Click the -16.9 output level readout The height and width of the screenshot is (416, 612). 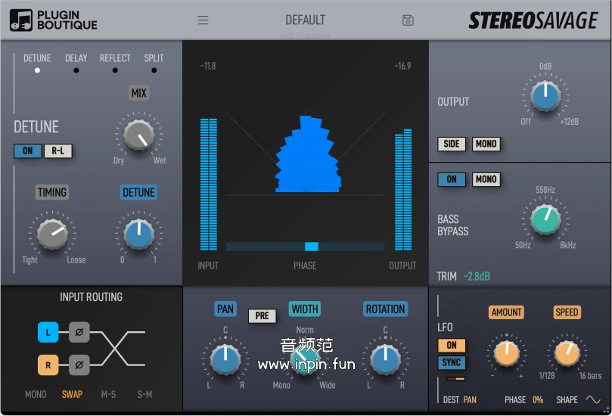(x=402, y=66)
